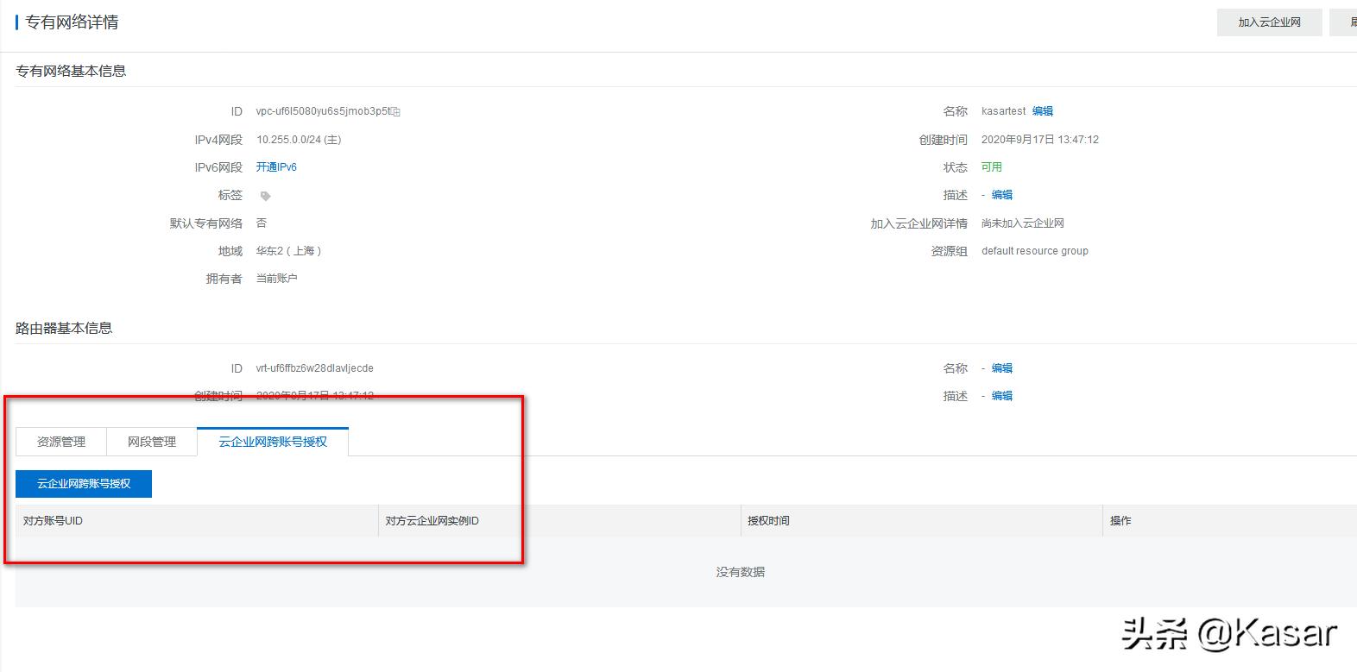This screenshot has height=672, width=1357.
Task: Edit the router description under 路由器基本信息
Action: click(1001, 396)
